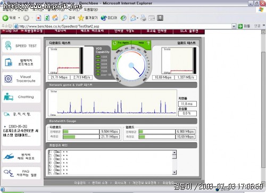The height and width of the screenshot is (193, 266).
Task: Open the History clock icon
Action: tap(123, 18)
